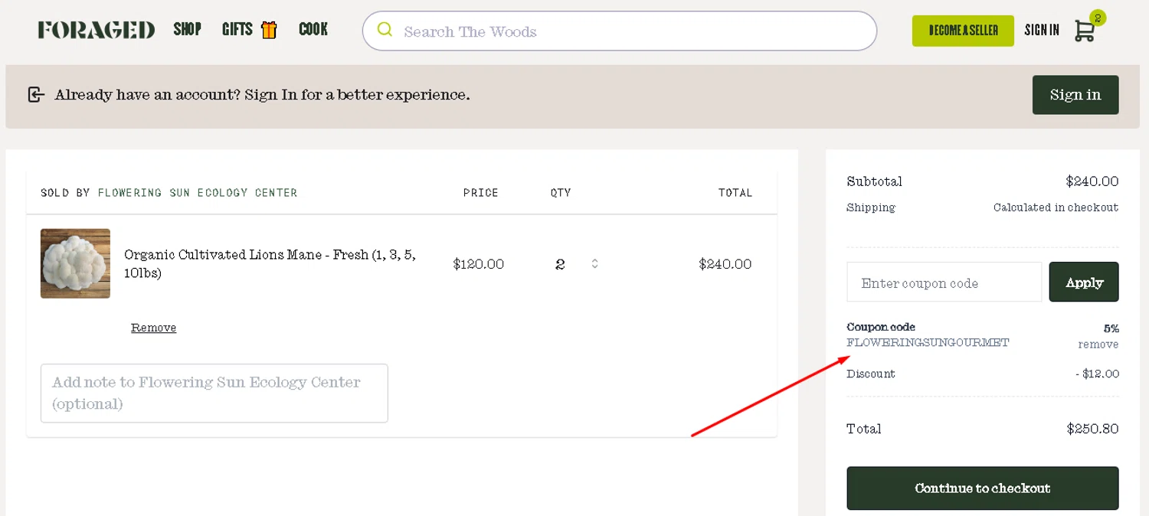The image size is (1149, 516).
Task: Open the shopping cart icon
Action: click(x=1084, y=31)
